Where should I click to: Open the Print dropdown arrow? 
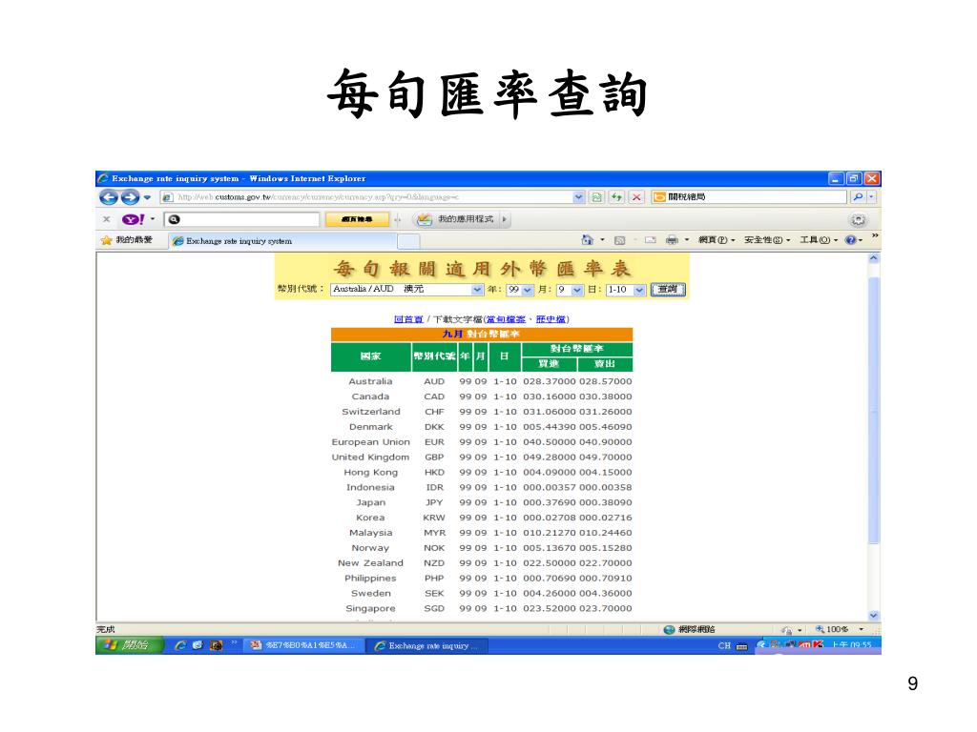point(687,239)
